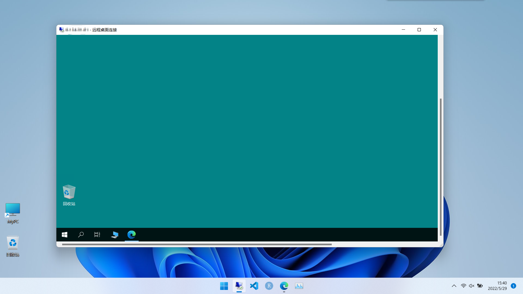Expand the hidden system tray icons chevron

[x=454, y=286]
